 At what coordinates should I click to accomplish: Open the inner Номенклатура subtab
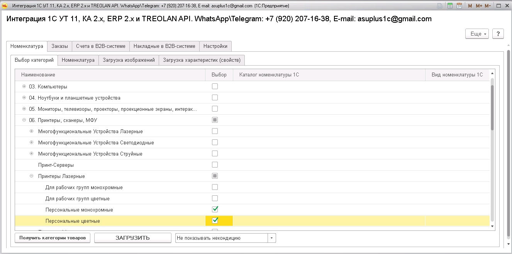coord(78,60)
